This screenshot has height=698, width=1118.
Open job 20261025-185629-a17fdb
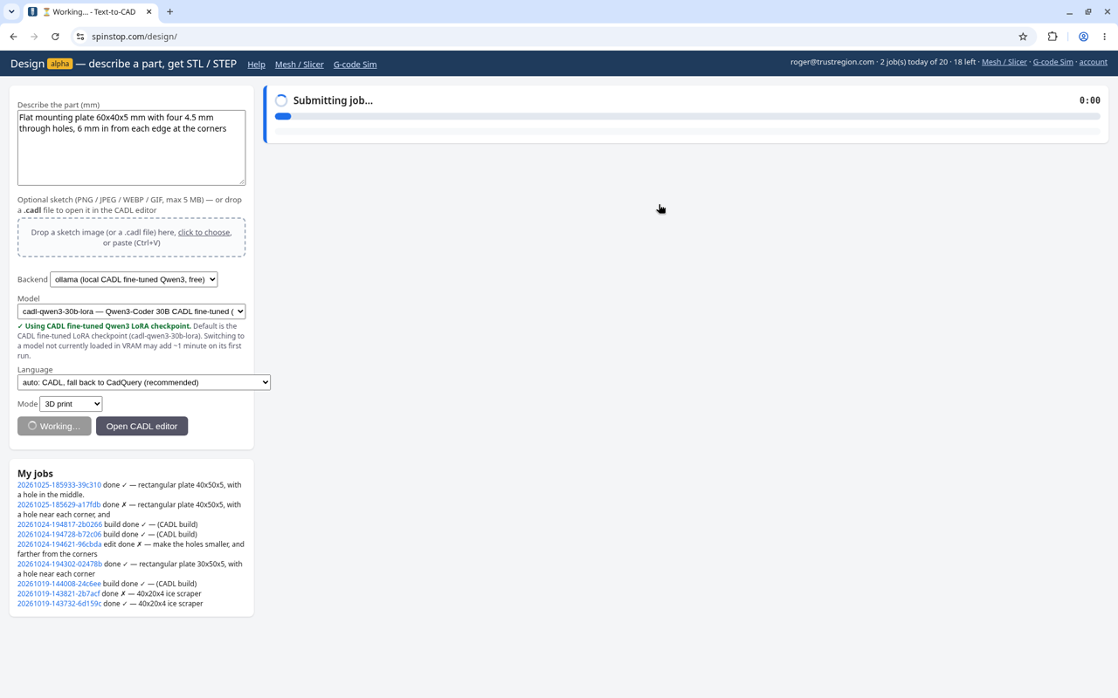[59, 504]
